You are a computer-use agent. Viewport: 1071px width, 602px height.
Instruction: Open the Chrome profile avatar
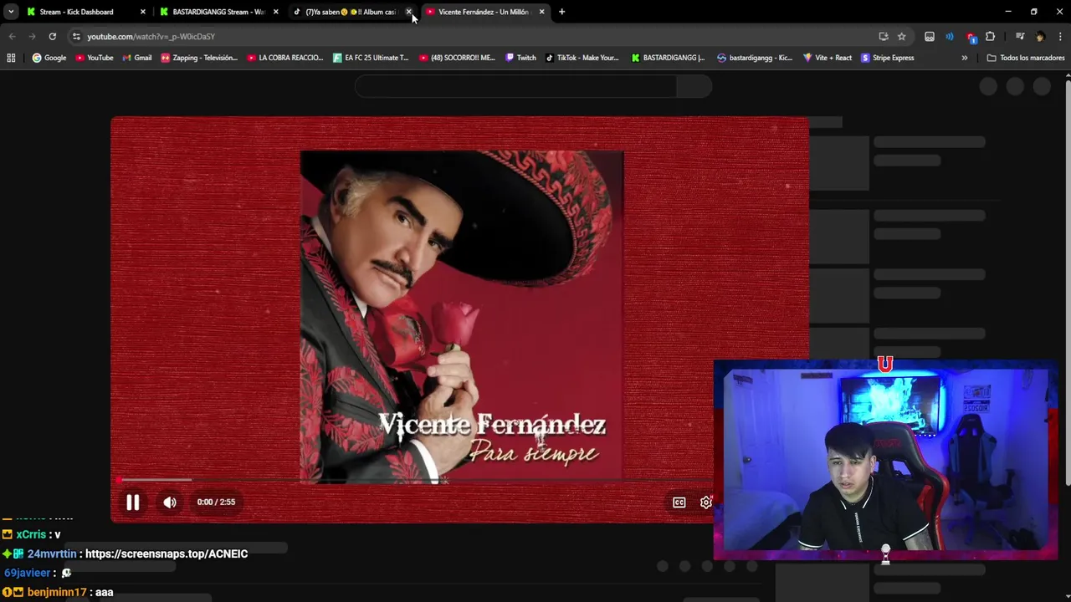[x=1040, y=36]
